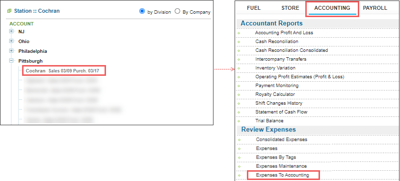Select the Ohio tree item
Viewport: 400px width, 181px height.
[24, 42]
